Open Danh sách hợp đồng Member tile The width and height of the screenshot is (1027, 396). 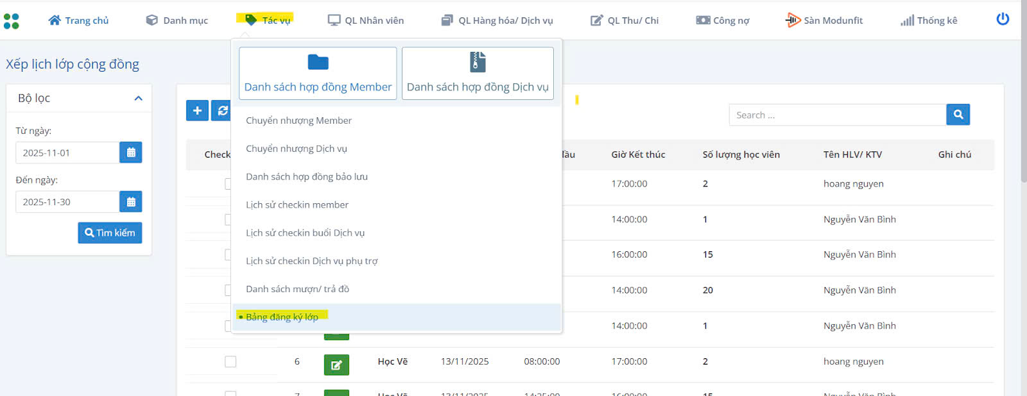pos(318,73)
